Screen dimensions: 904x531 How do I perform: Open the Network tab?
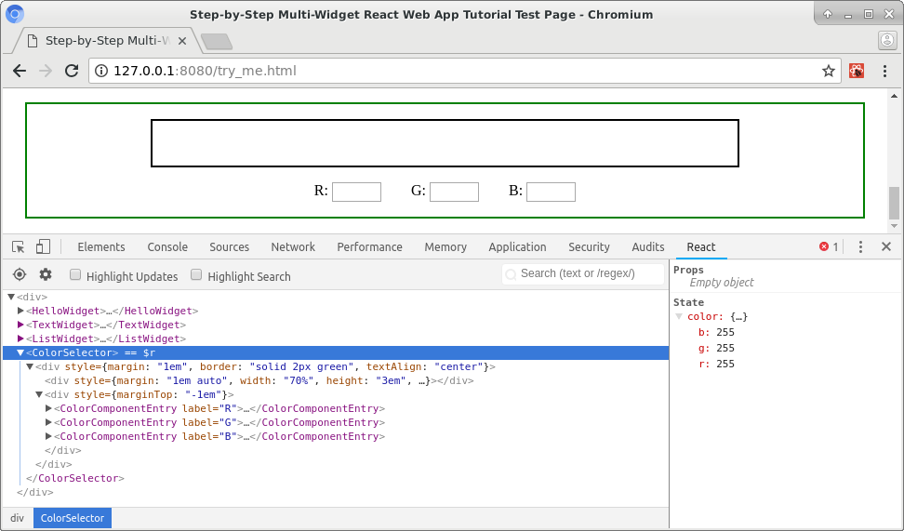293,246
